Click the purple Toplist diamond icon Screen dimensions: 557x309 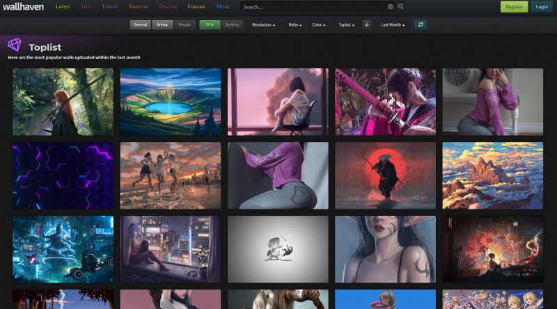15,45
